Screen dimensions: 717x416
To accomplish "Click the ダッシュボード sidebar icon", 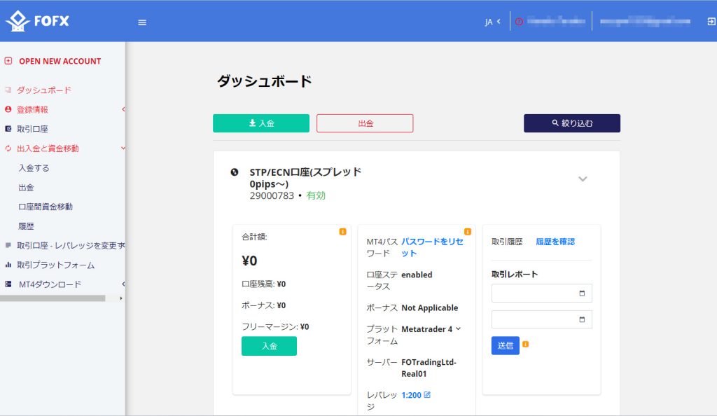I will click(8, 90).
